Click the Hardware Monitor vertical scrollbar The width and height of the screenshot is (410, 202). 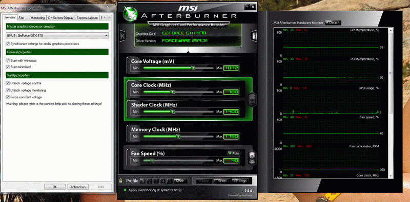391,103
